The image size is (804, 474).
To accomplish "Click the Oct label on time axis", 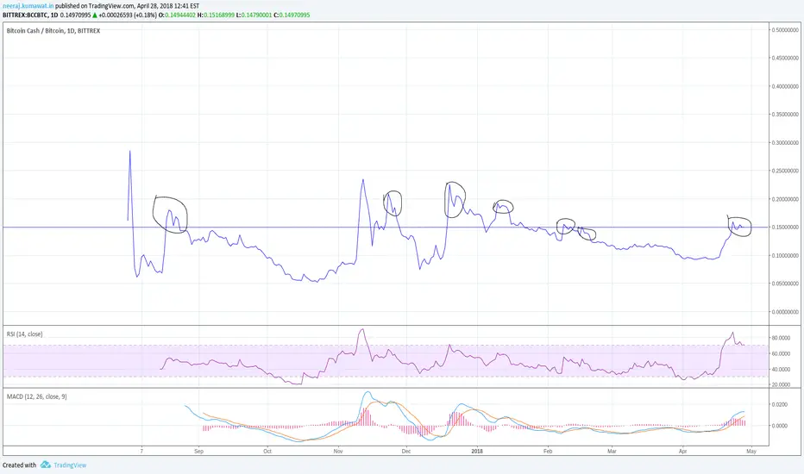I will [x=267, y=451].
